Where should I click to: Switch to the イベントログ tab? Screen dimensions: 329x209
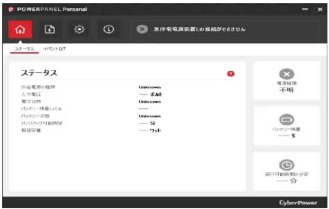coord(55,49)
